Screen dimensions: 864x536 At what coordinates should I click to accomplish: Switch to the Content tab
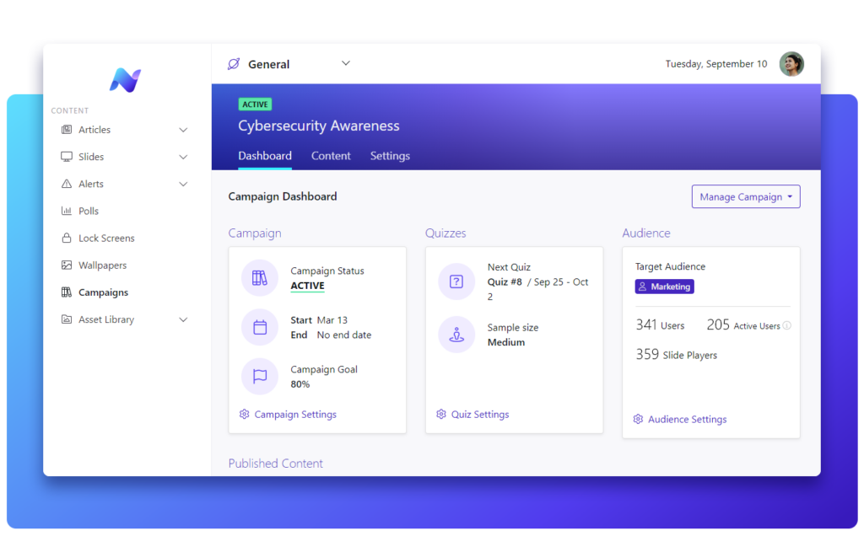point(331,156)
